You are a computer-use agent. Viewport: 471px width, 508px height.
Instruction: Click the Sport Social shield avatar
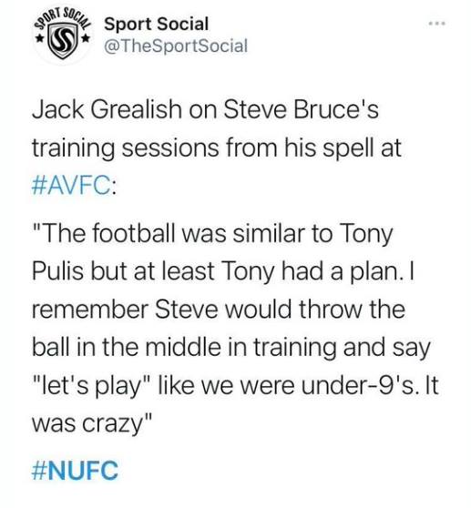click(63, 36)
